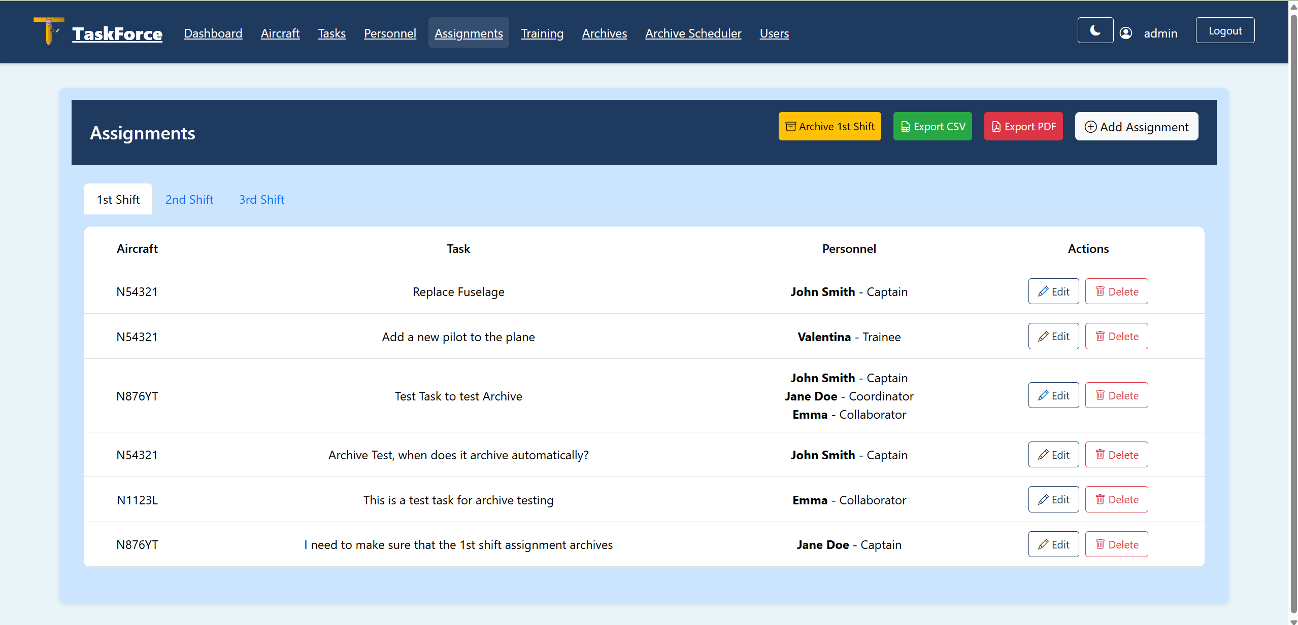Export assignments as CSV
Screen dimensions: 1298x625
coord(933,127)
